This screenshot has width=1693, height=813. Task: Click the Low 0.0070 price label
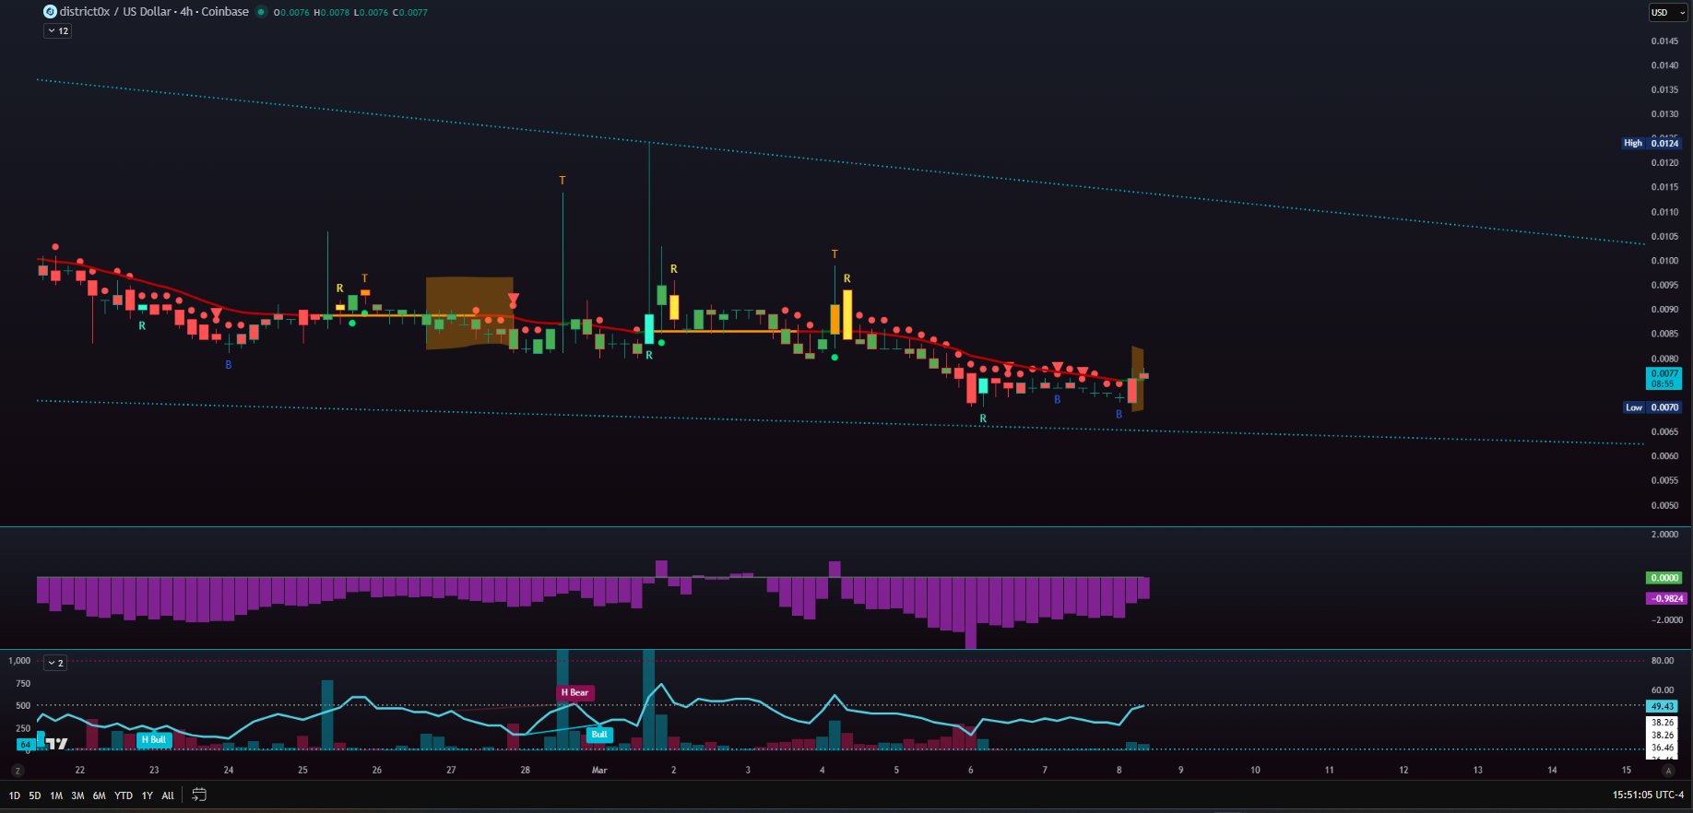1652,407
